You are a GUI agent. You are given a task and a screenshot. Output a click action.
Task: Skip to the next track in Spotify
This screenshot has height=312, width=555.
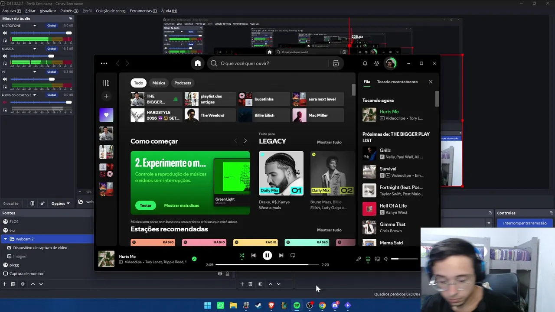click(x=281, y=256)
